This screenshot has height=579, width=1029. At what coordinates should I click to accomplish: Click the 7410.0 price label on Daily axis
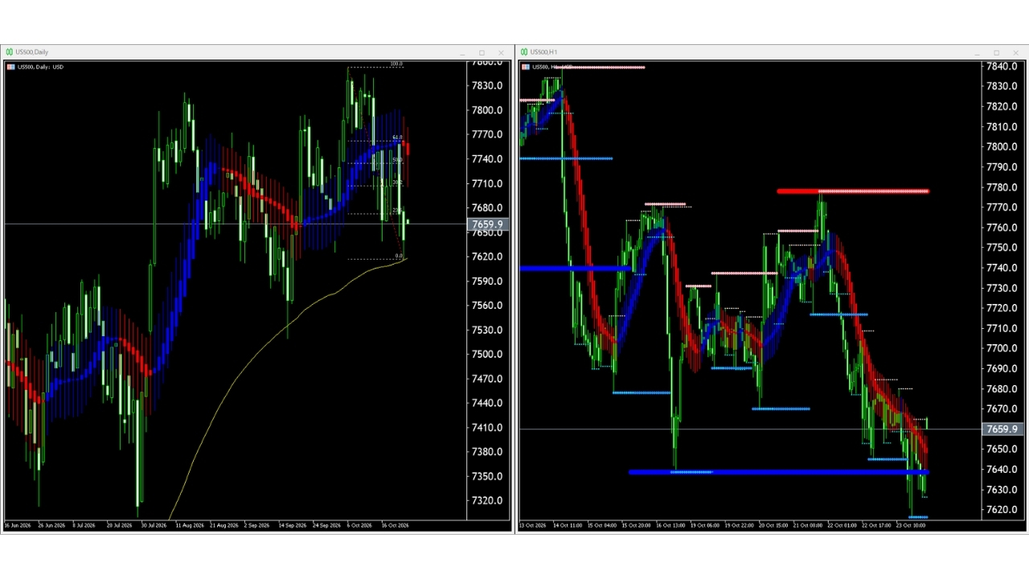click(x=487, y=427)
